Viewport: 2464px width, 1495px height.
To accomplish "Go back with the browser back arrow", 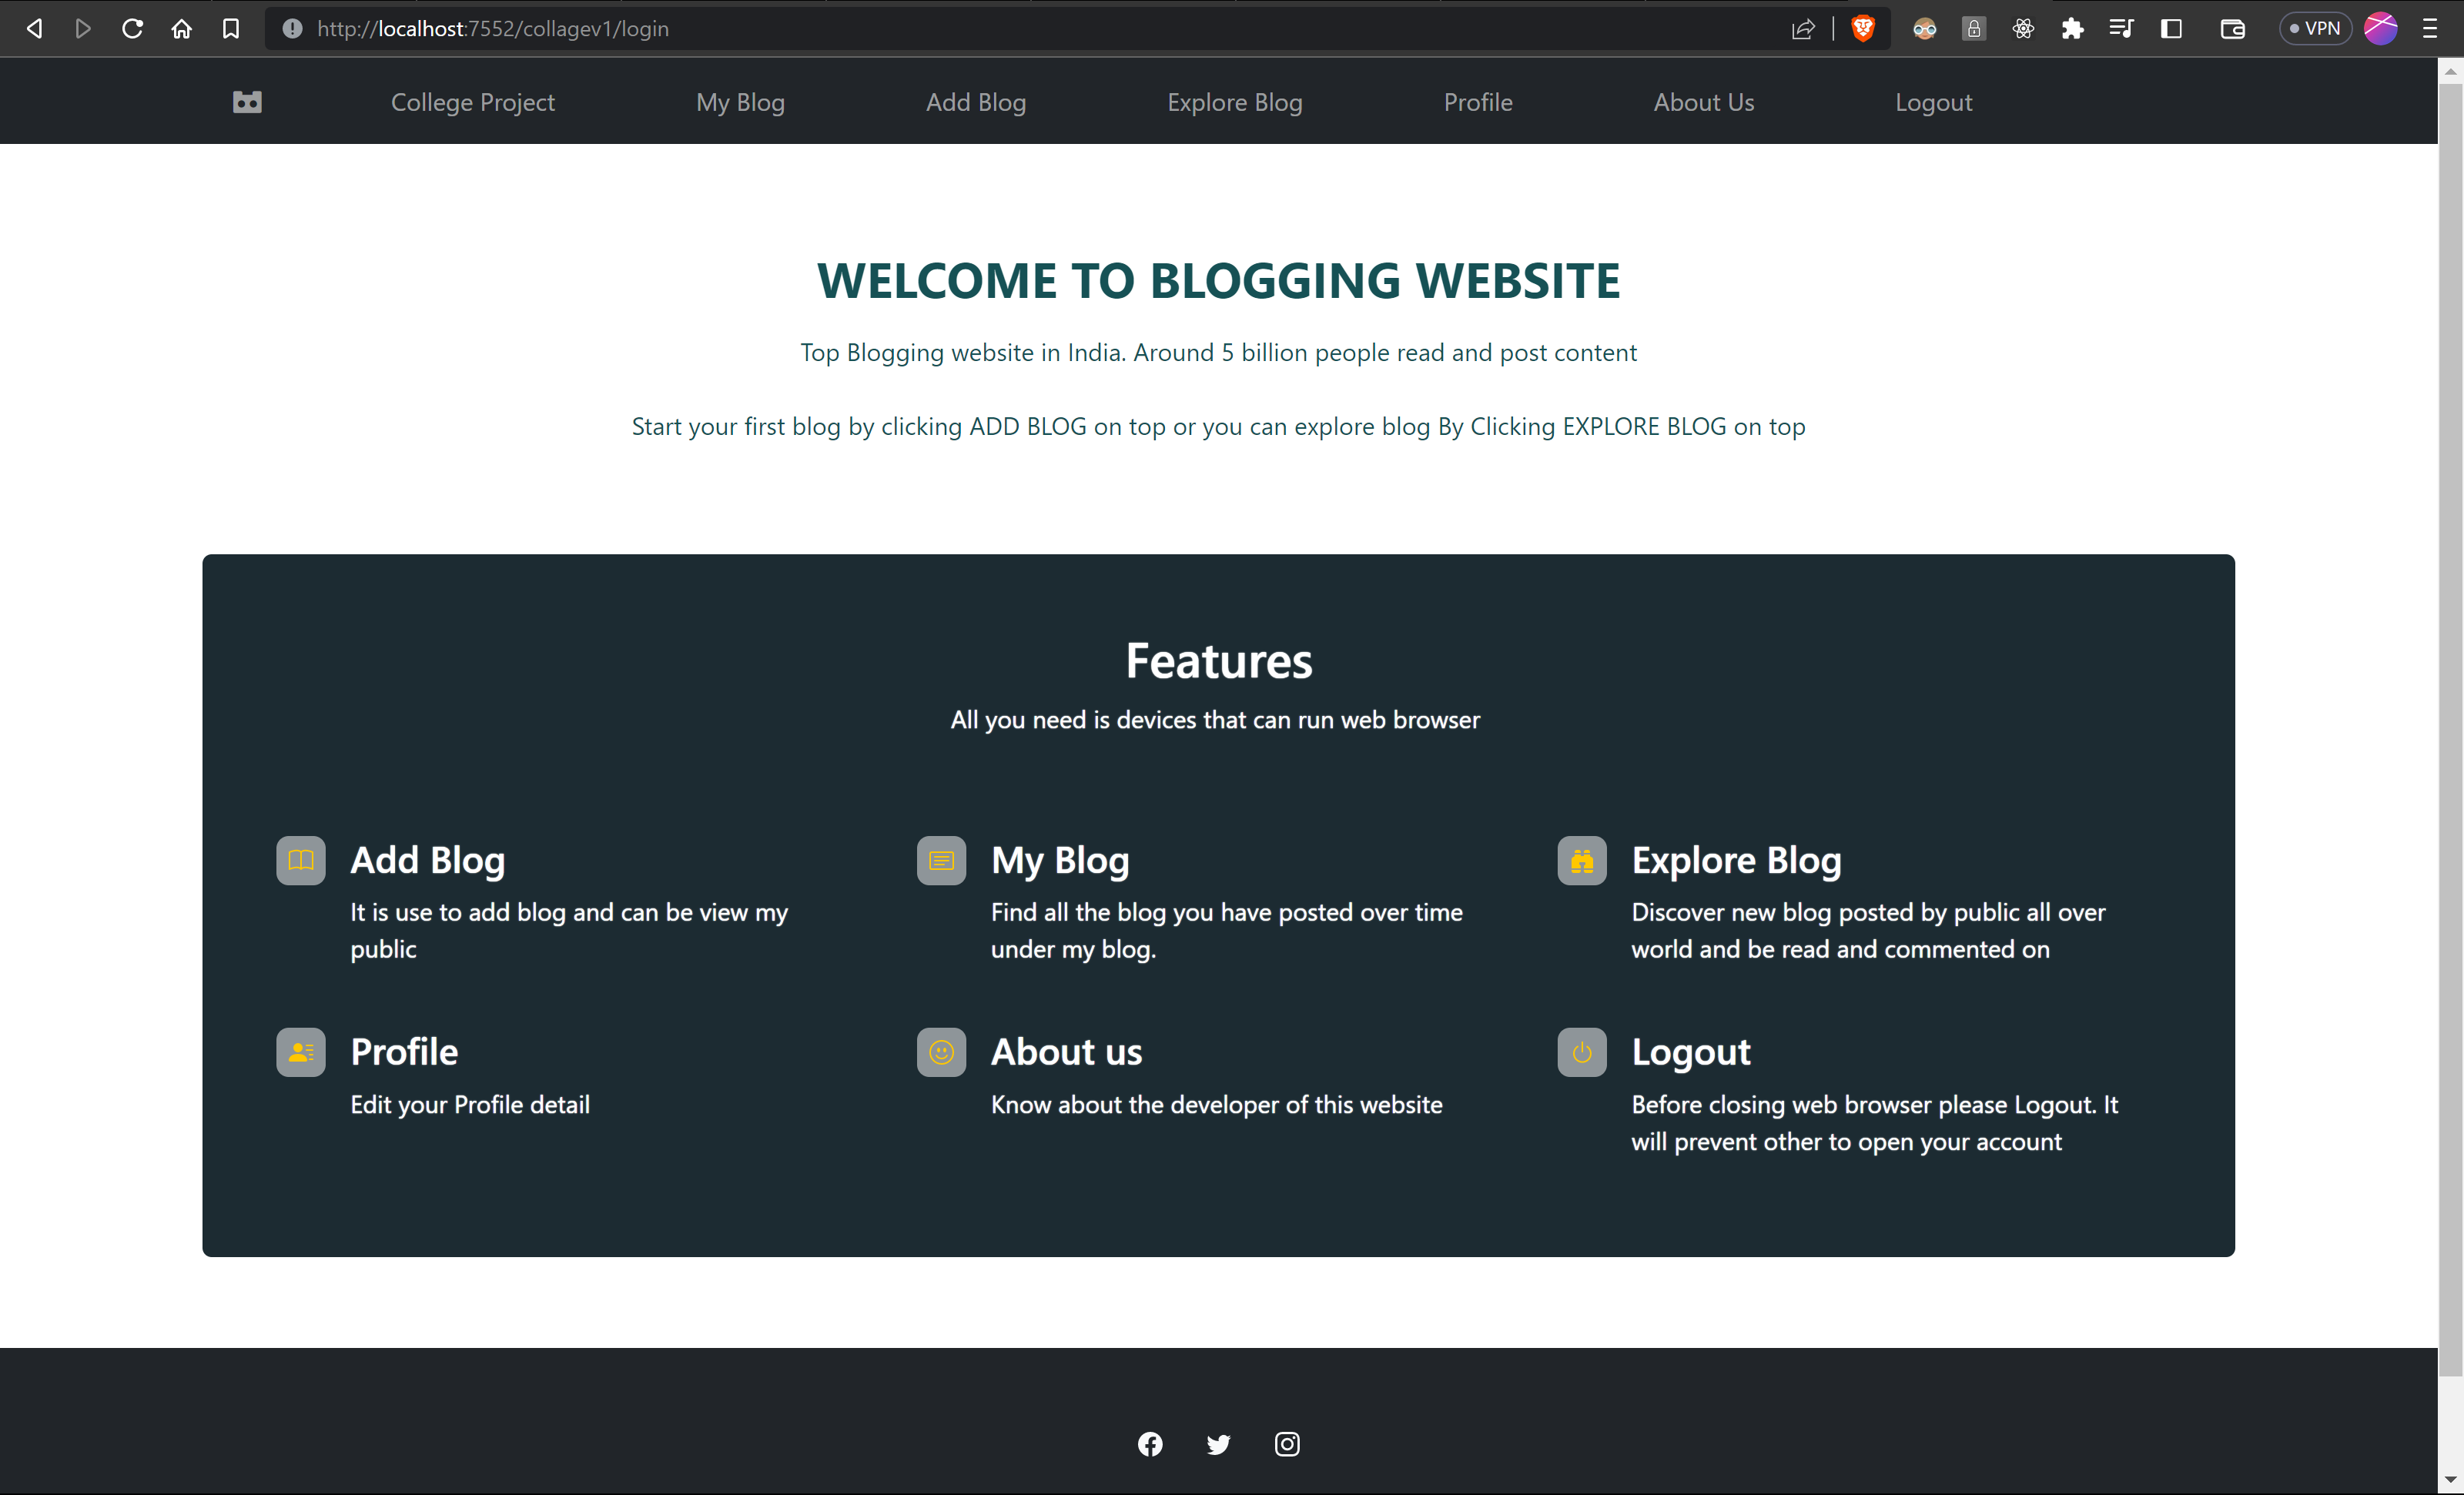I will (34, 28).
